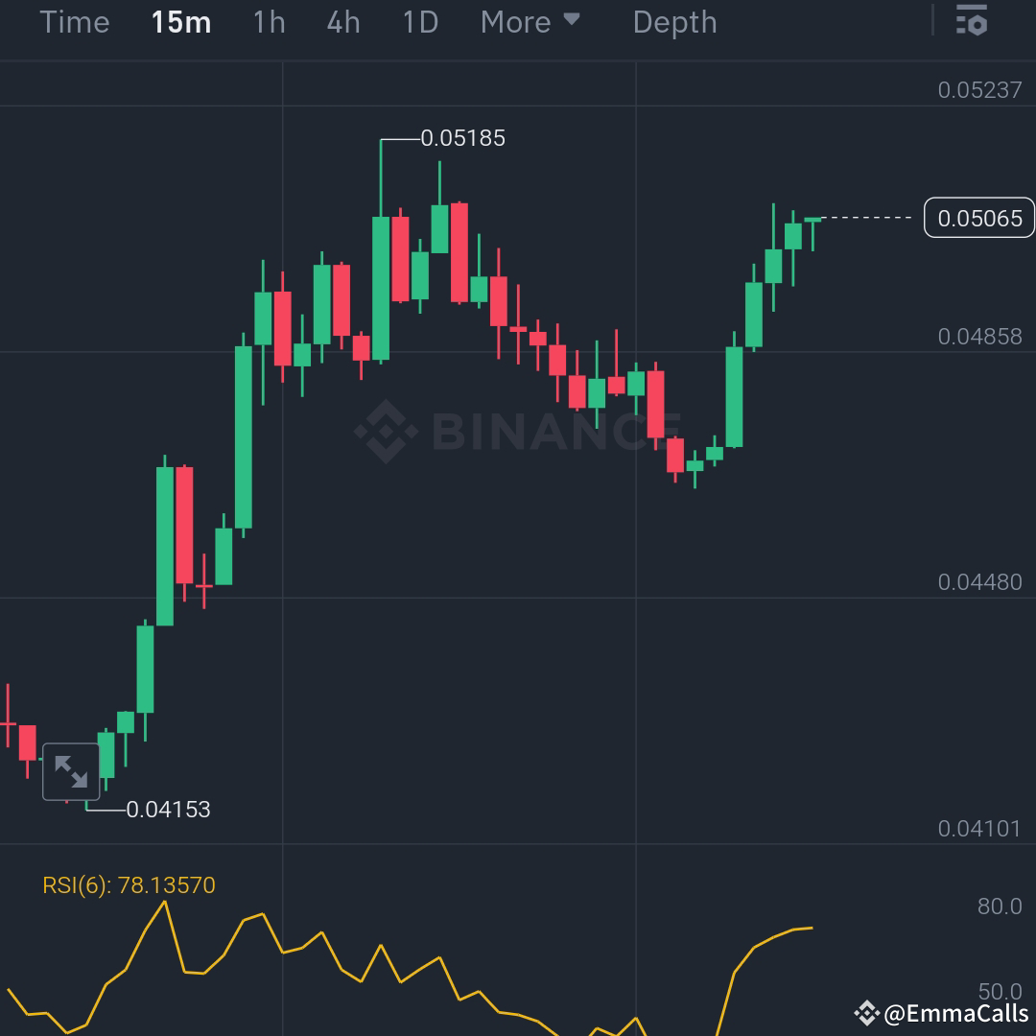Viewport: 1036px width, 1036px height.
Task: Tap the candle high marker 0.05185
Action: click(463, 138)
